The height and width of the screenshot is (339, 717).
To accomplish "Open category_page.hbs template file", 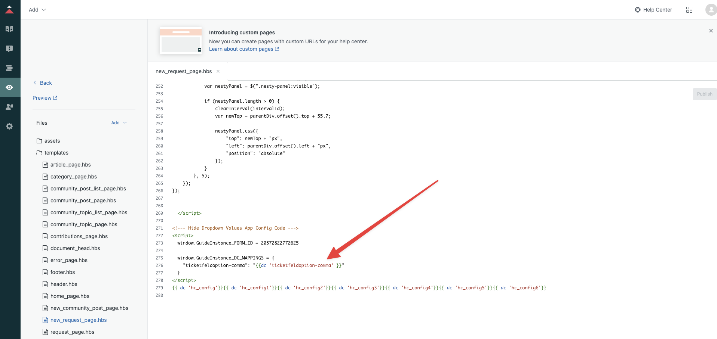I will tap(70, 177).
